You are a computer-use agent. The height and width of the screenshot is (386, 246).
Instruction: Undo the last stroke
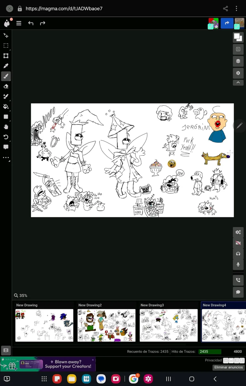tap(31, 23)
